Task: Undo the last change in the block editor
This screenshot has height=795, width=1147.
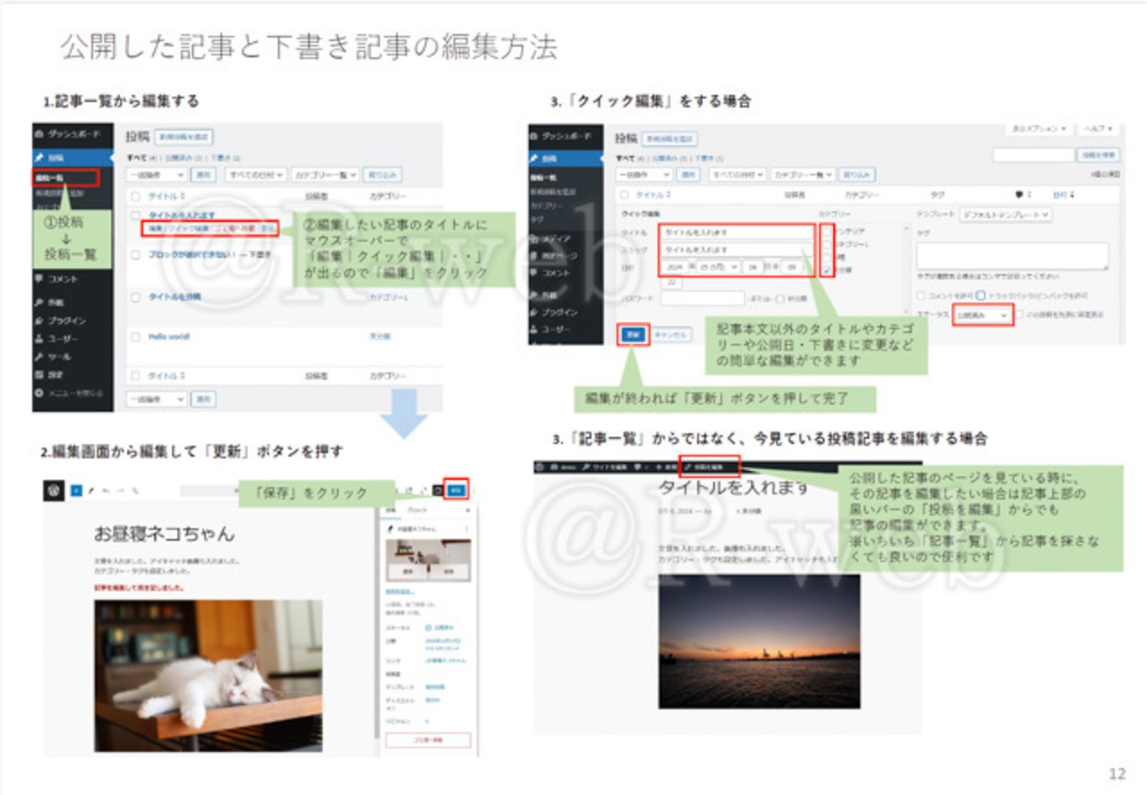Action: tap(106, 490)
